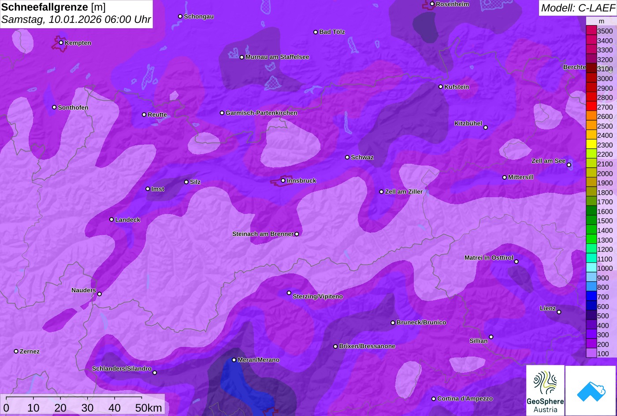Click the date 'Samstag, 10.01.2026 06:00 Uhr'
This screenshot has height=416, width=617.
coord(76,19)
